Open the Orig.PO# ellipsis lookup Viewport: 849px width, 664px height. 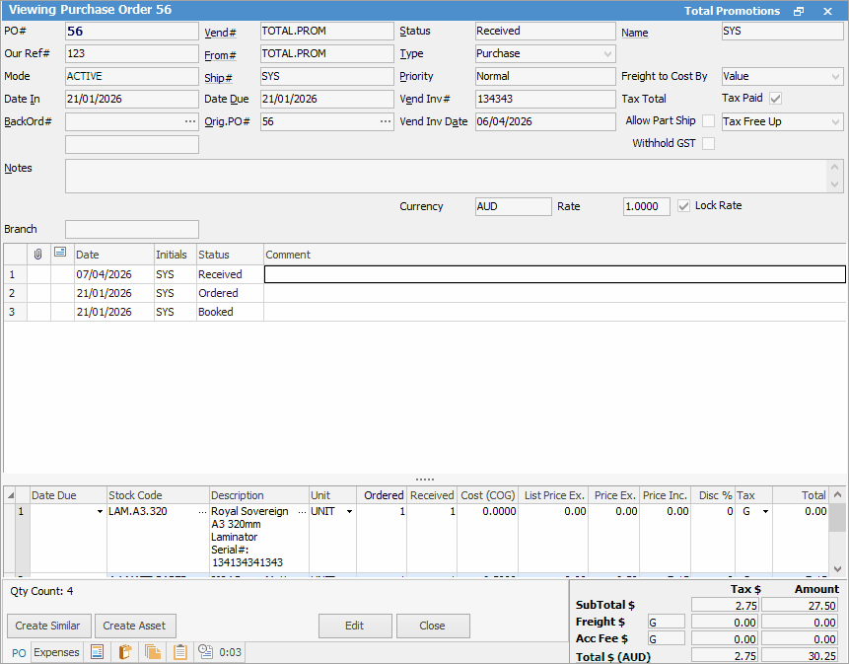click(x=385, y=121)
